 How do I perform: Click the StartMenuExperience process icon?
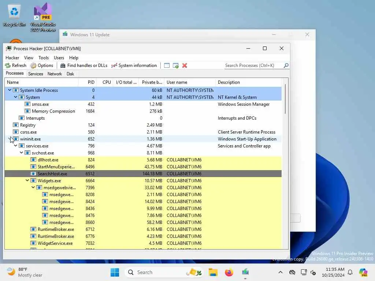tap(33, 166)
